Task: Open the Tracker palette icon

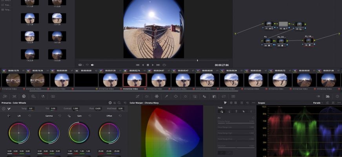Action: tap(186, 96)
